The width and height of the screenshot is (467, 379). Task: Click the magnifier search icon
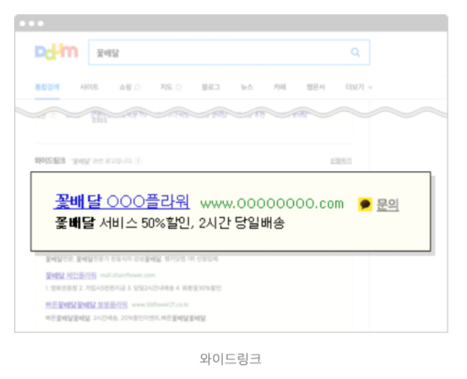point(355,52)
